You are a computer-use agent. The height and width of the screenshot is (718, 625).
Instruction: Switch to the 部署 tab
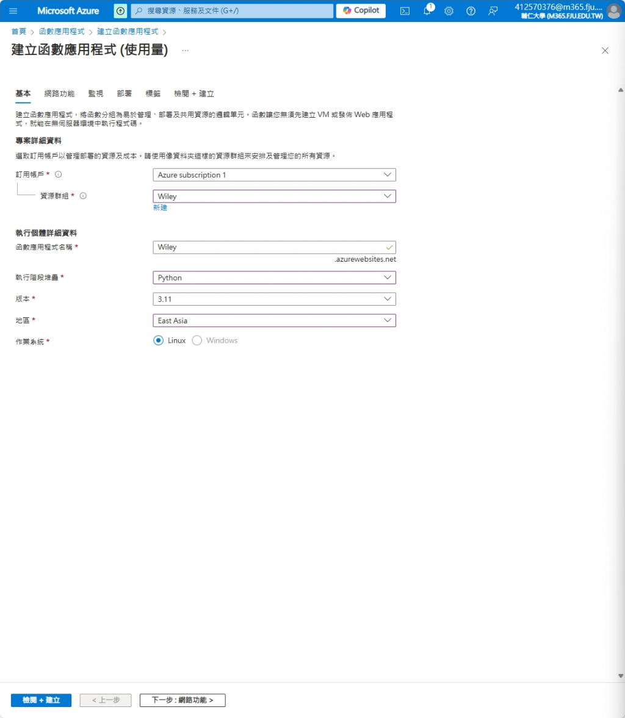[x=124, y=93]
